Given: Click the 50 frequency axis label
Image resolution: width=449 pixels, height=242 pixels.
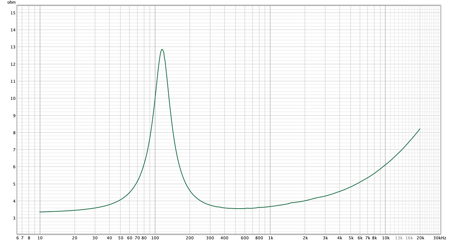Looking at the screenshot, I should 120,238.
